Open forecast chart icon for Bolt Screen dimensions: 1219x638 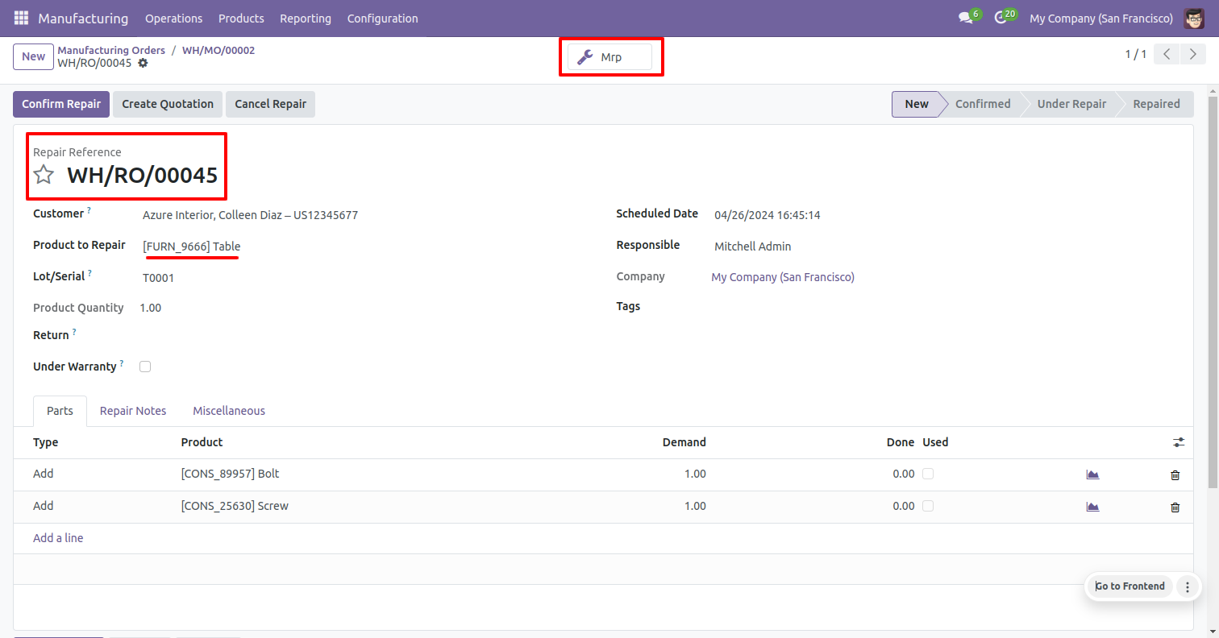coord(1092,474)
